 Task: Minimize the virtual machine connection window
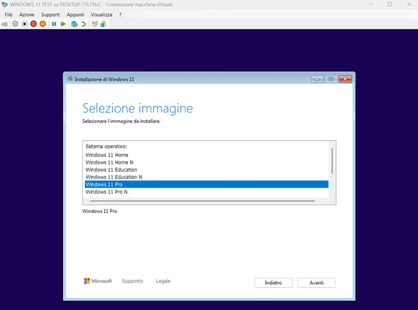[x=371, y=4]
